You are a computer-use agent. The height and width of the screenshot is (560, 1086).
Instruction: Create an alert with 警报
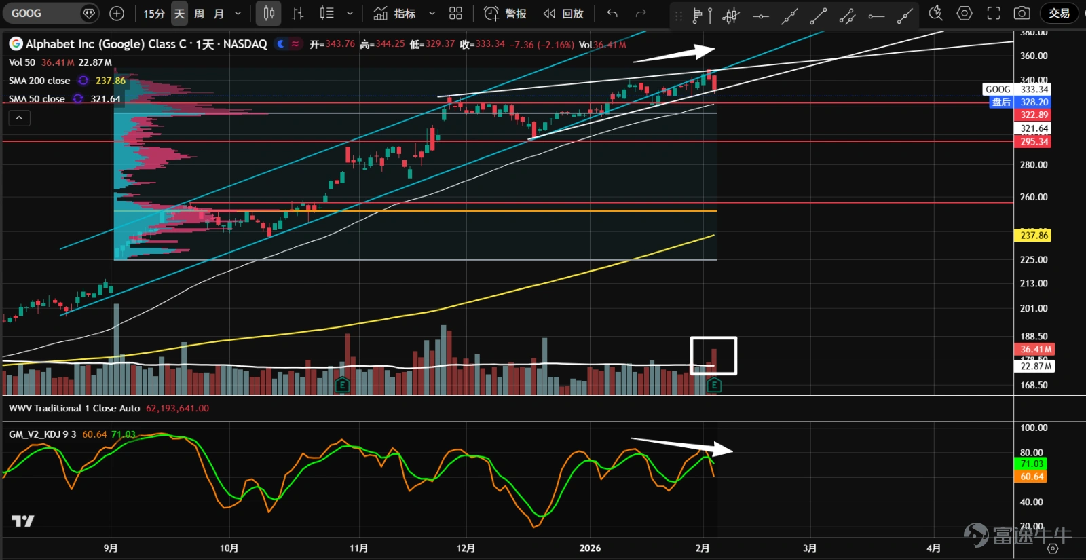tap(505, 13)
